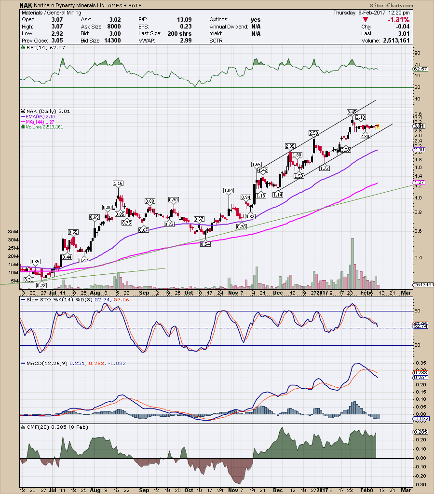Click the 2.10 EMA tag on right axis
434x494 pixels.
(419, 150)
